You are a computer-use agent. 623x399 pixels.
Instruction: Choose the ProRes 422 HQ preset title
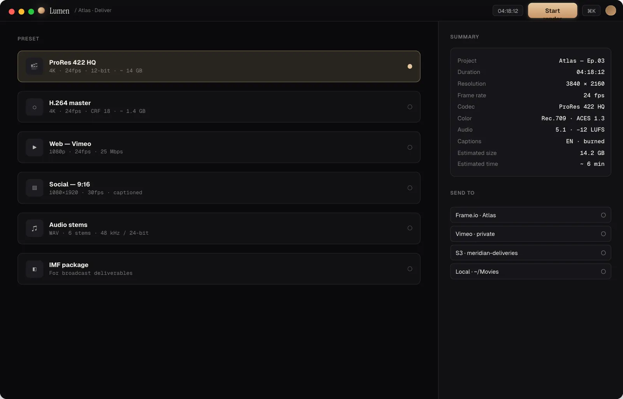click(72, 62)
